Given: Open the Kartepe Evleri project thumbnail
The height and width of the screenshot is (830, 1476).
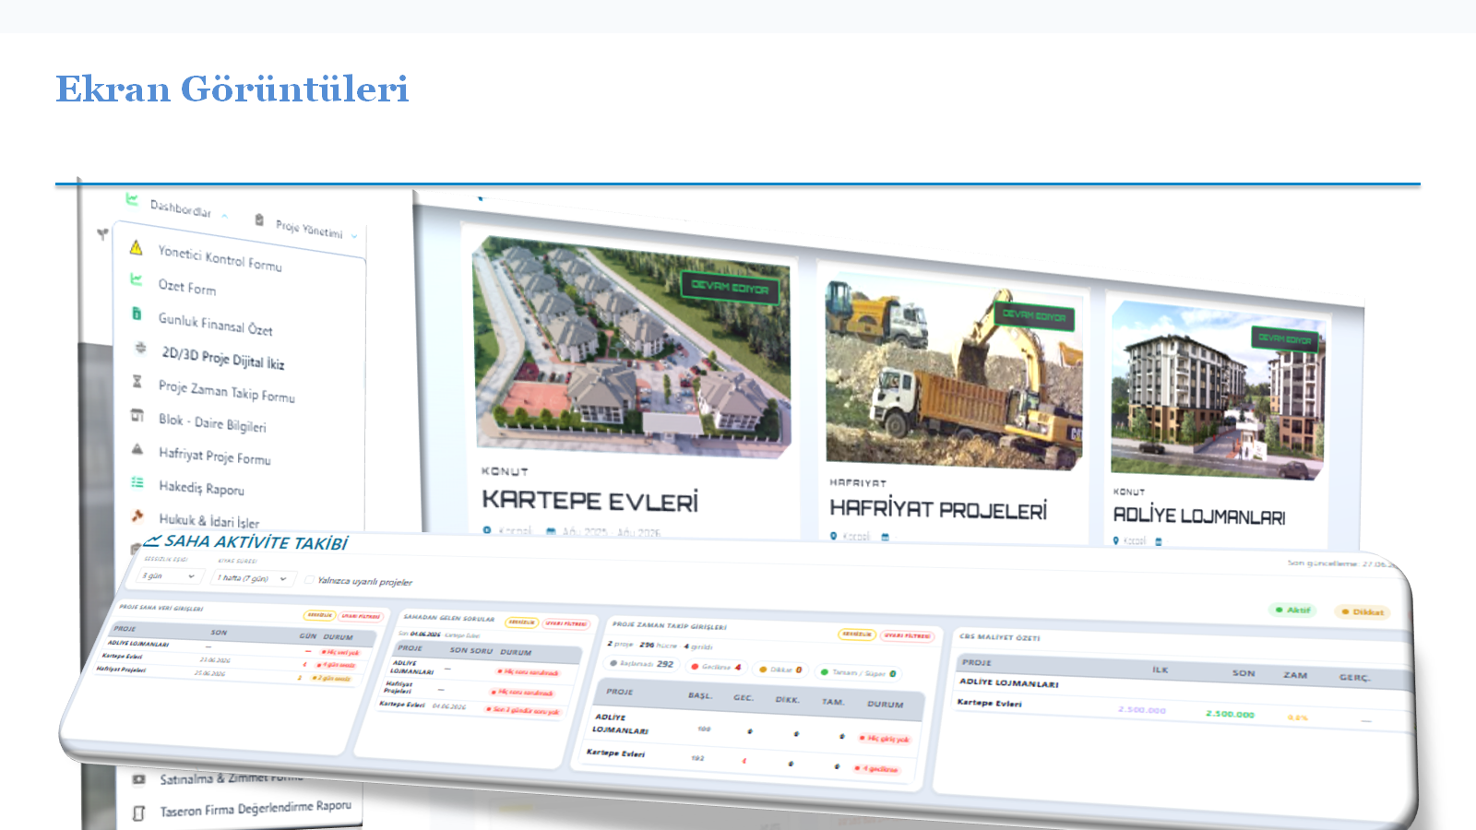Looking at the screenshot, I should (632, 347).
